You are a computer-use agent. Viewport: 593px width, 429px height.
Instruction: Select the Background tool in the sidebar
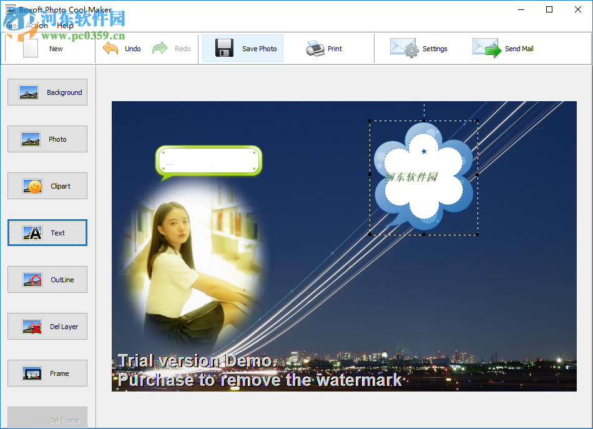(x=47, y=92)
